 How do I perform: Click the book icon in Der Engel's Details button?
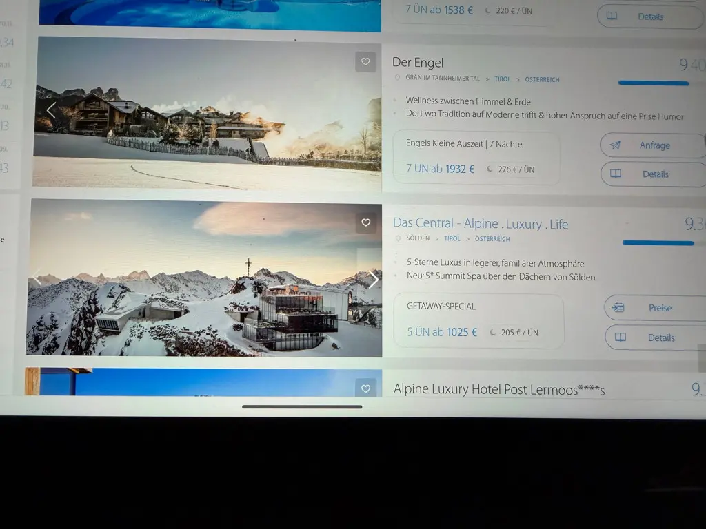click(616, 174)
